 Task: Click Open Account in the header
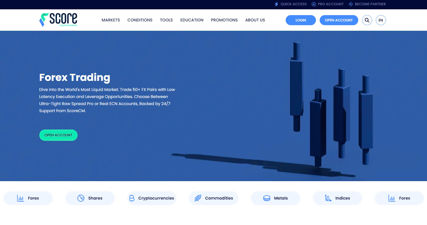pyautogui.click(x=339, y=20)
